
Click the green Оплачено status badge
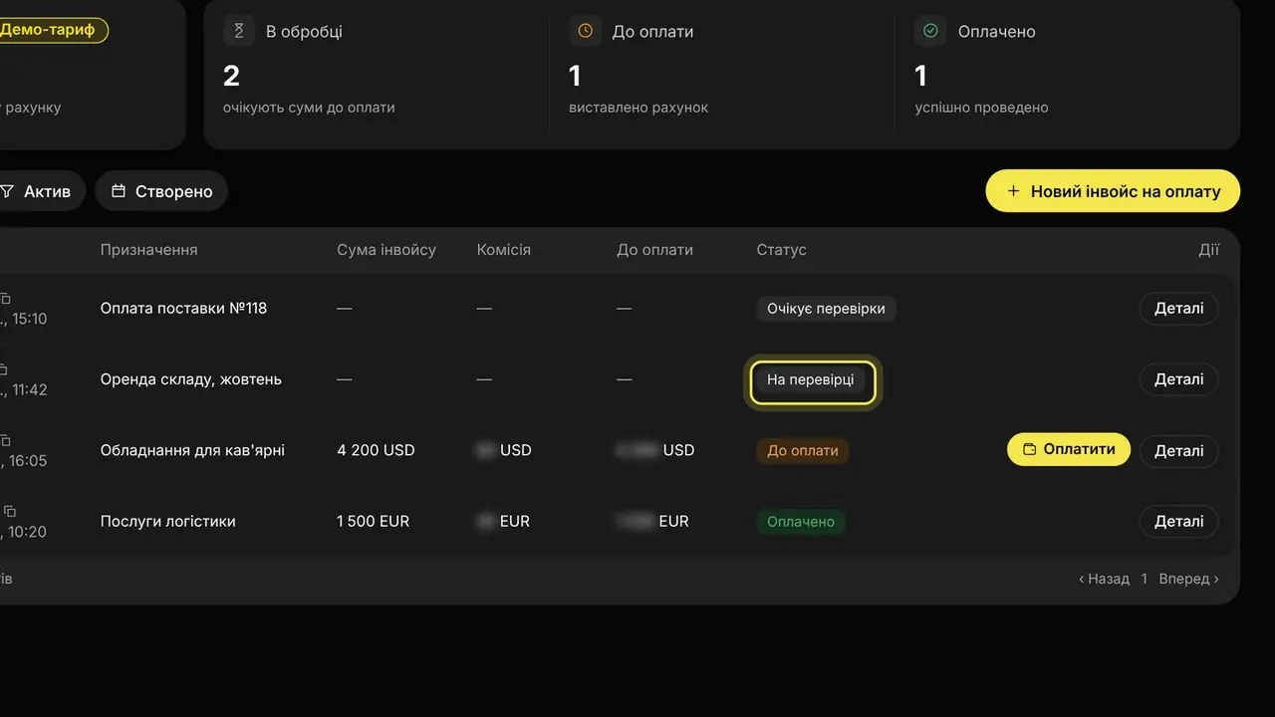[800, 521]
